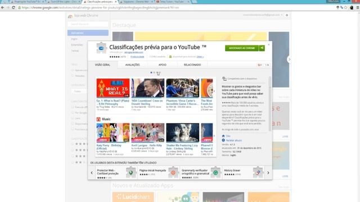This screenshot has width=360, height=202.
Task: Show next related extensions
Action: point(268,173)
